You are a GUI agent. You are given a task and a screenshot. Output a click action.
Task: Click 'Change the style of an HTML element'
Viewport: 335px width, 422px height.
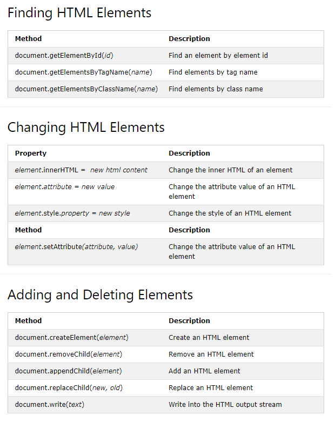coord(230,213)
